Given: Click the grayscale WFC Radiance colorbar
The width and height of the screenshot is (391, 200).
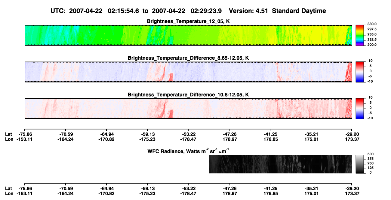Looking at the screenshot, I should tap(360, 164).
